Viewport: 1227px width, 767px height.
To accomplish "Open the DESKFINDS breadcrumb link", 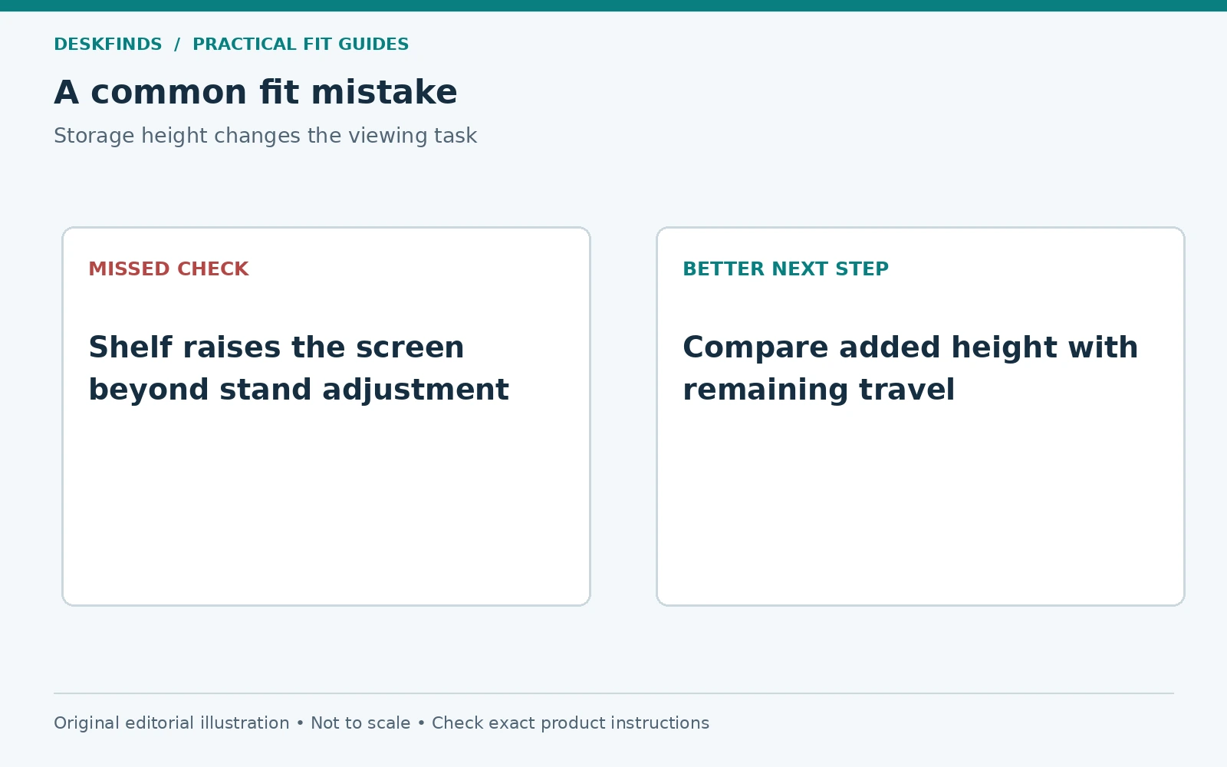I will tap(108, 44).
